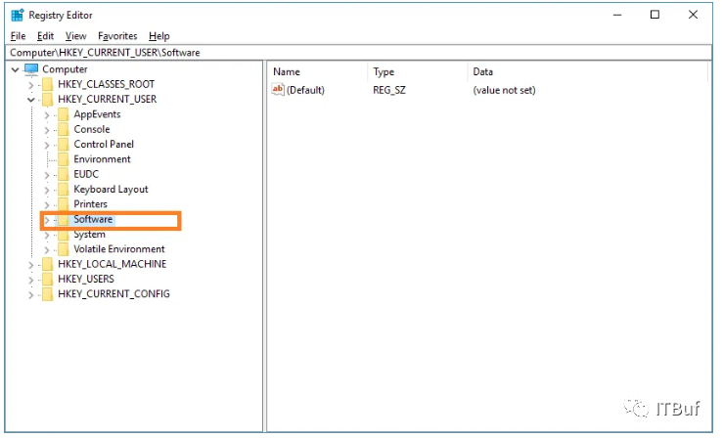This screenshot has width=722, height=438.
Task: Click the registry path address bar
Action: point(358,53)
